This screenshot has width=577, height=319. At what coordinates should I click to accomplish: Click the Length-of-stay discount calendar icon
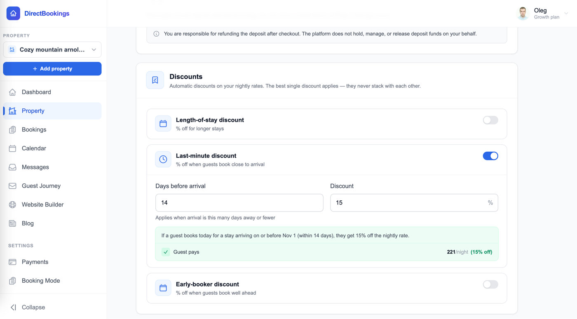[163, 124]
